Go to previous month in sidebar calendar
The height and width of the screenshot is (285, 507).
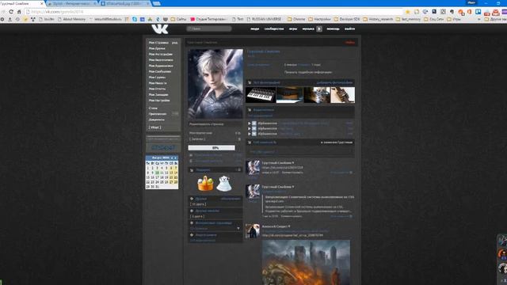tap(172, 158)
